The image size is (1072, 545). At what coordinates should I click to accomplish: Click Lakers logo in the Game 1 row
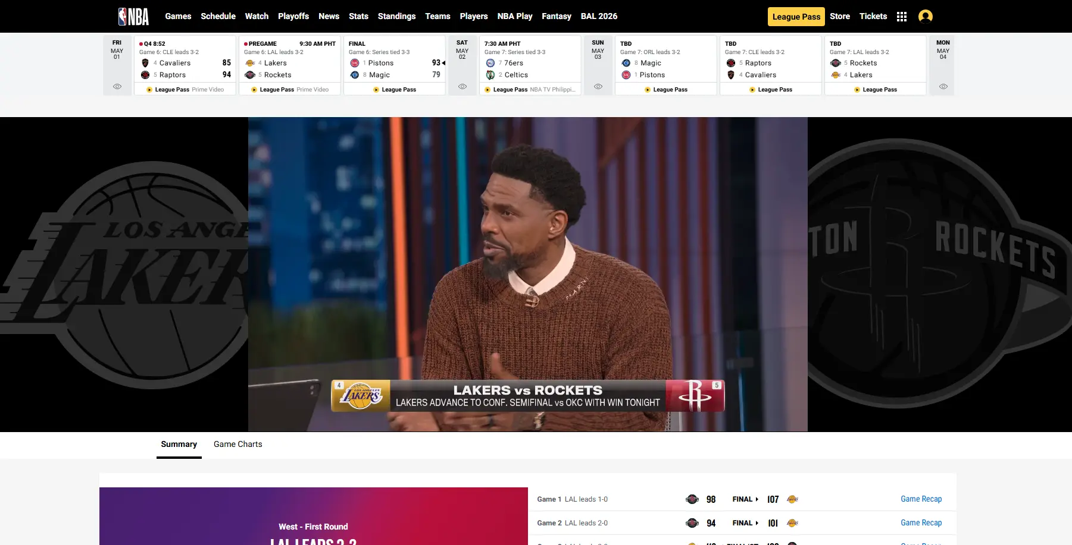[792, 499]
